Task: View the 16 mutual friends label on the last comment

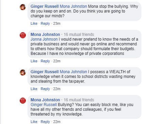Action: coord(79,100)
